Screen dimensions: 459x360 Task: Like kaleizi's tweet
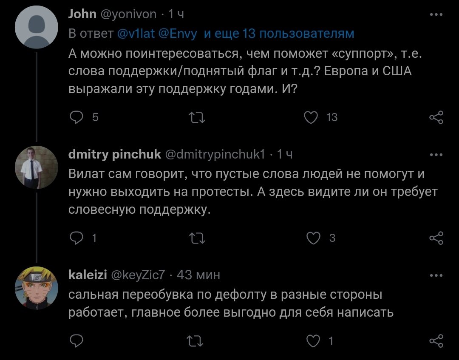314,340
